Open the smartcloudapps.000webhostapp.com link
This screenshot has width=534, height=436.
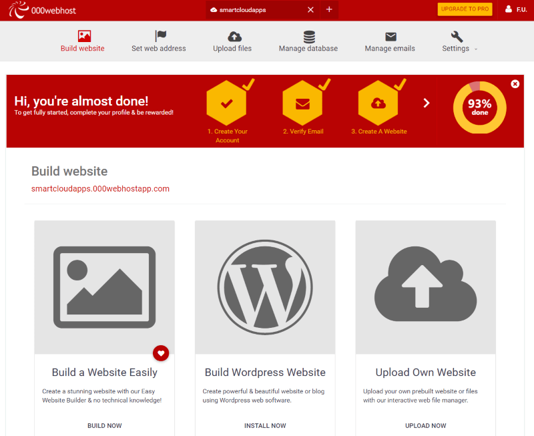(x=100, y=189)
